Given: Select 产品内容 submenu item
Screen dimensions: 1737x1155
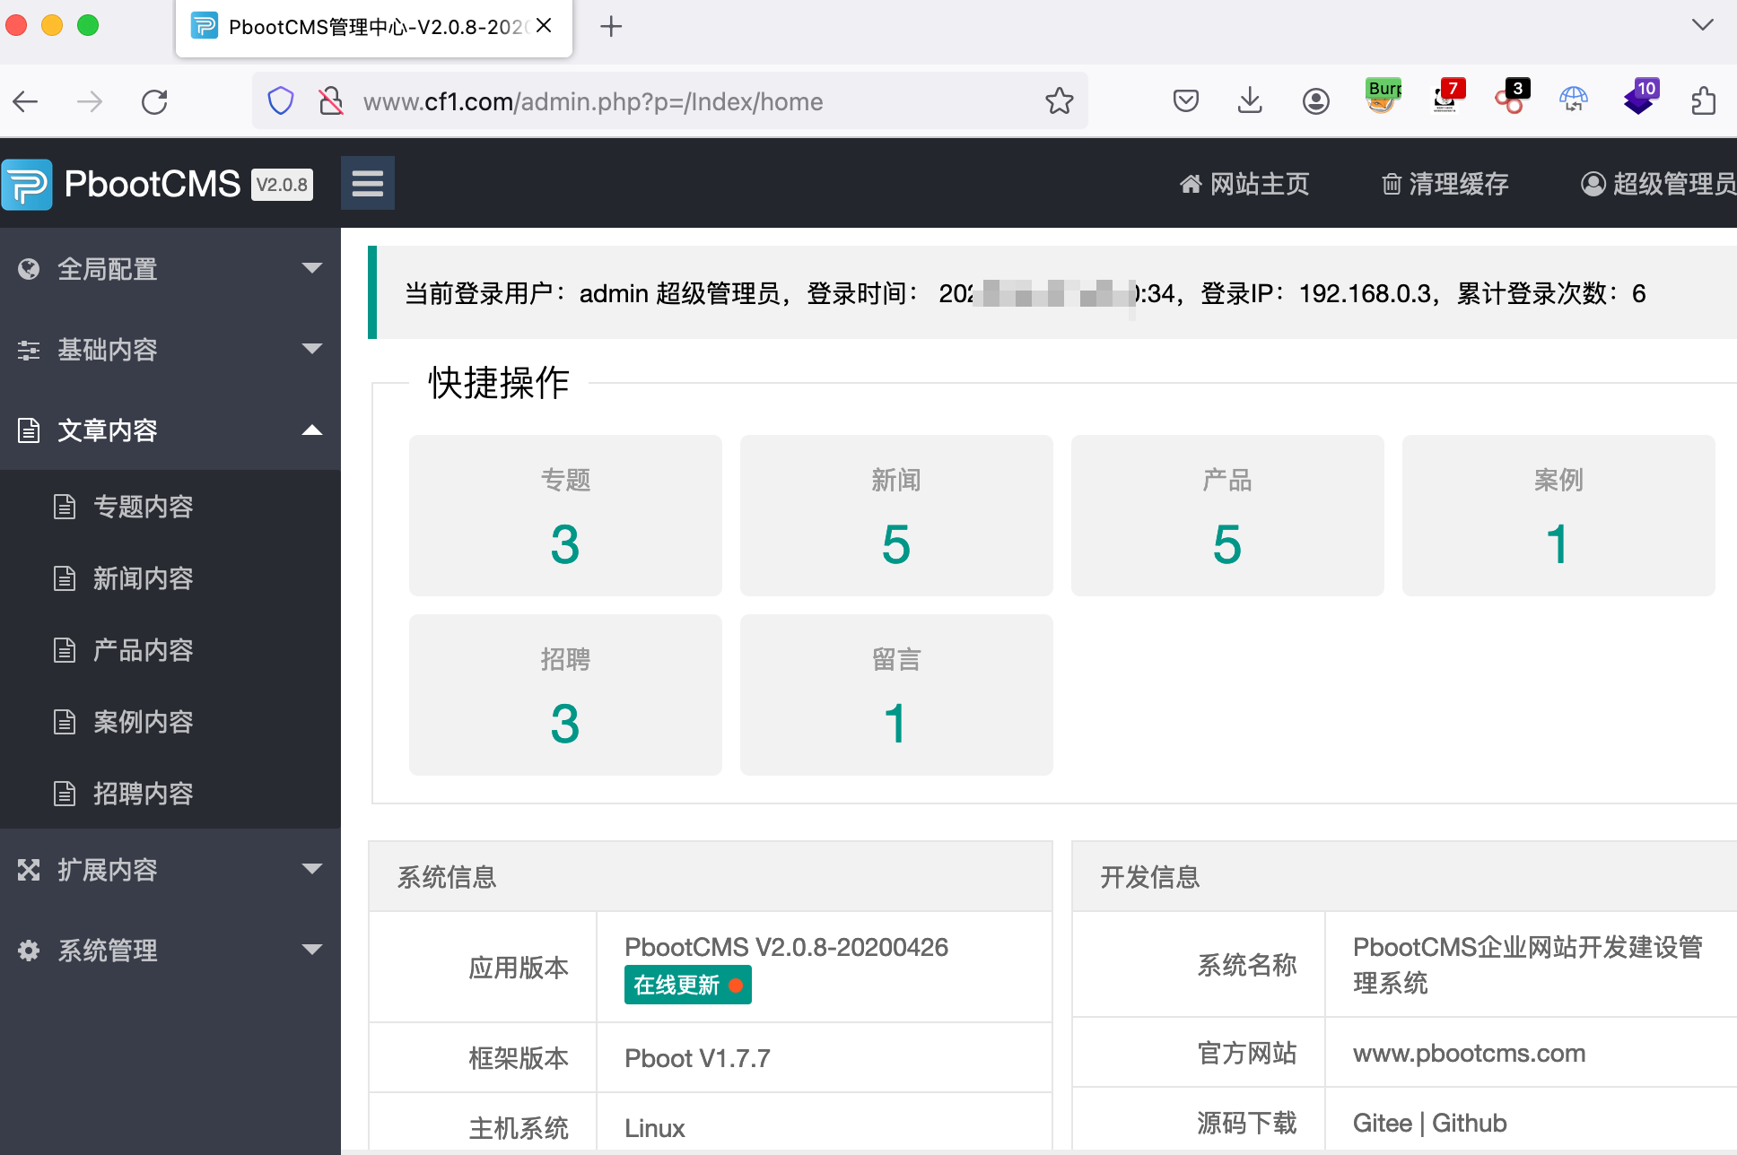Looking at the screenshot, I should pos(143,650).
